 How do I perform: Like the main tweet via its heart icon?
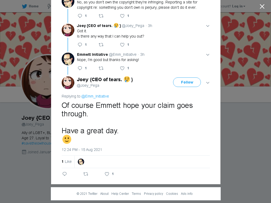(x=107, y=174)
